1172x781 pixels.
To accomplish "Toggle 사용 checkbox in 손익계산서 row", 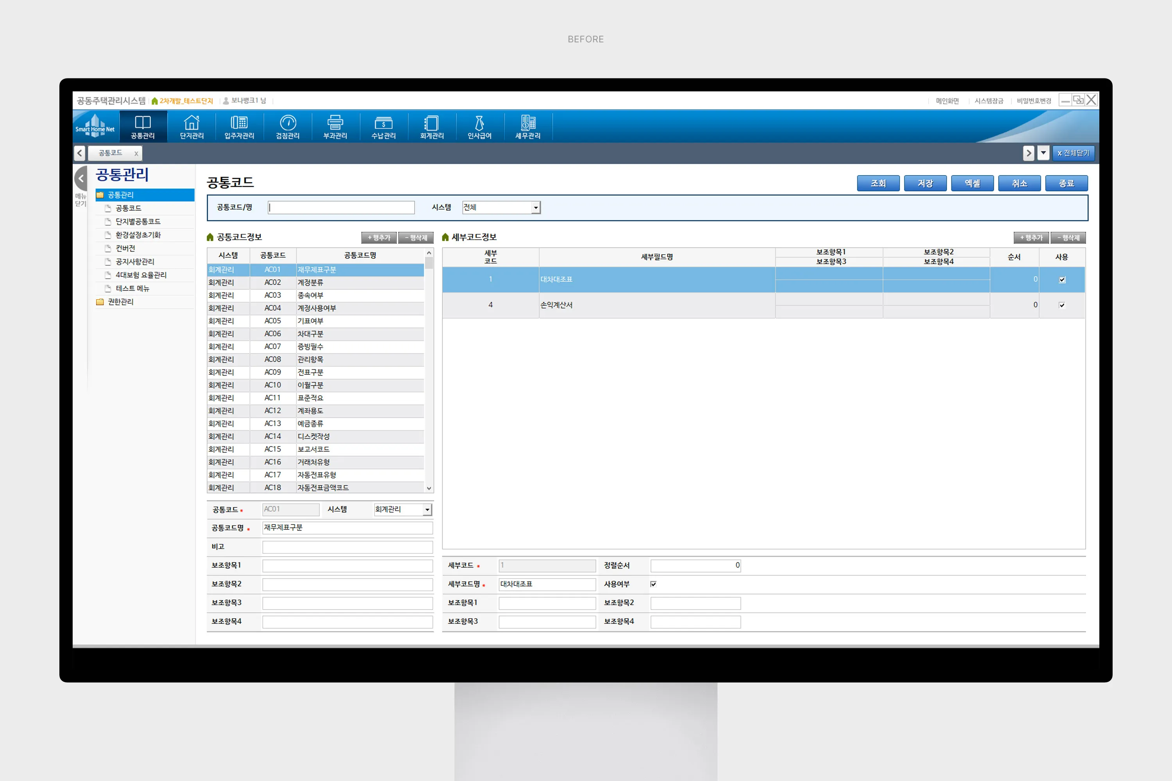I will (x=1062, y=305).
